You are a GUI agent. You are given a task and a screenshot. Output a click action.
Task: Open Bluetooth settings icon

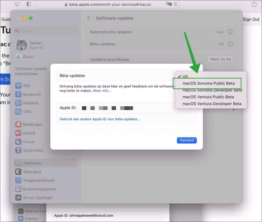coord(18,94)
